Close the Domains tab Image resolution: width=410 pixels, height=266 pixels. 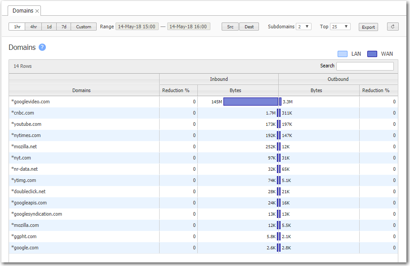coord(37,11)
